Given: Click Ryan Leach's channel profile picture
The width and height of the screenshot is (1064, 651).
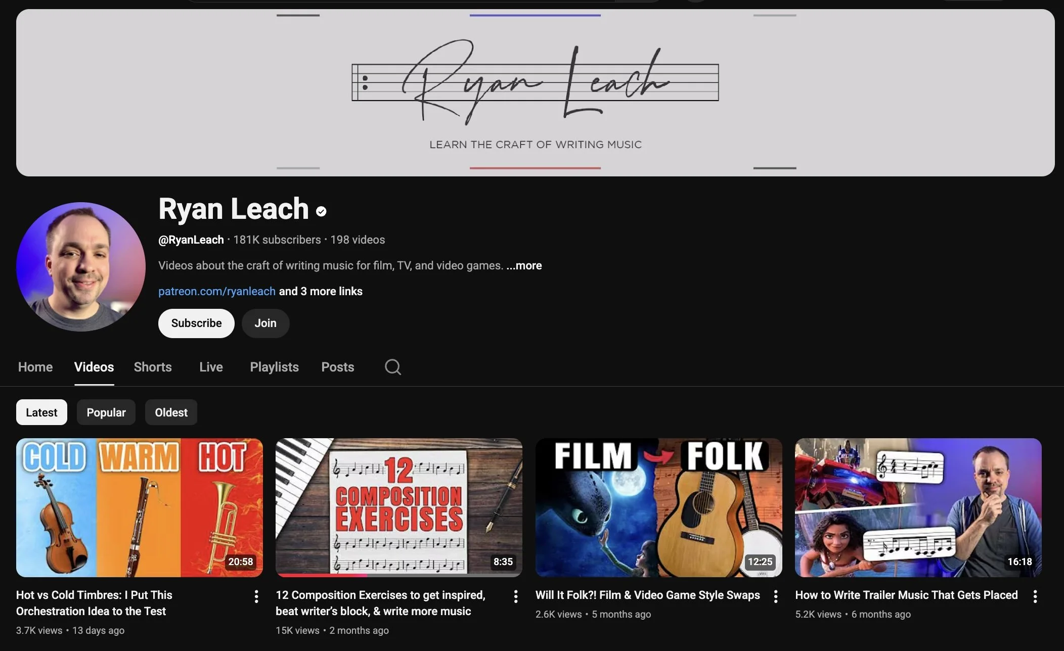Looking at the screenshot, I should pos(81,267).
